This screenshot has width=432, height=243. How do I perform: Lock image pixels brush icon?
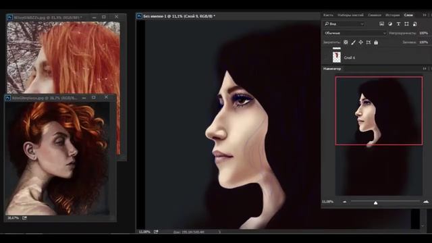click(x=353, y=42)
